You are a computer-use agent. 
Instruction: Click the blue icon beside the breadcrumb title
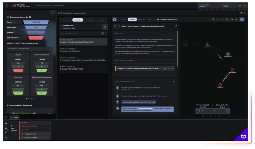click(176, 26)
